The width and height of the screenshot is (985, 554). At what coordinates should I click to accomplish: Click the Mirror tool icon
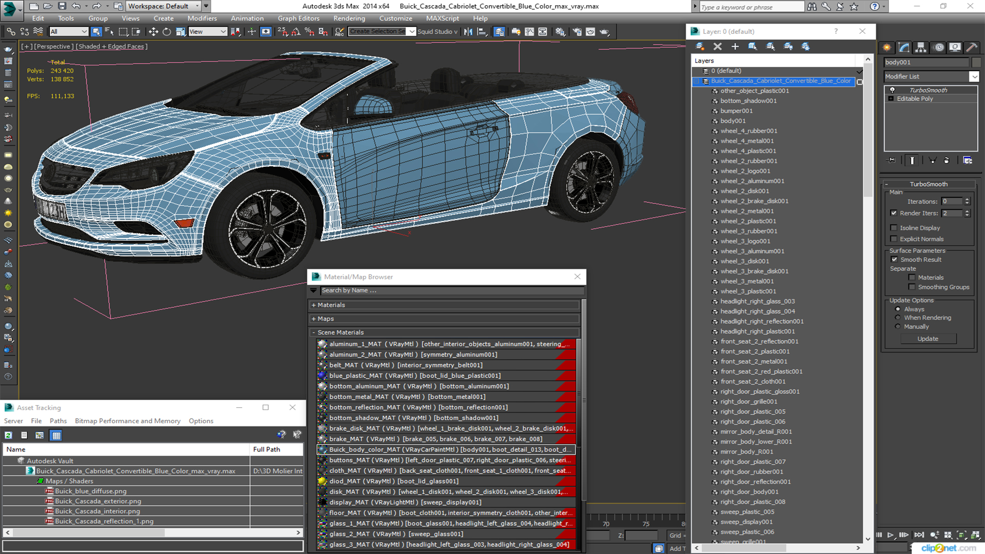tap(468, 32)
